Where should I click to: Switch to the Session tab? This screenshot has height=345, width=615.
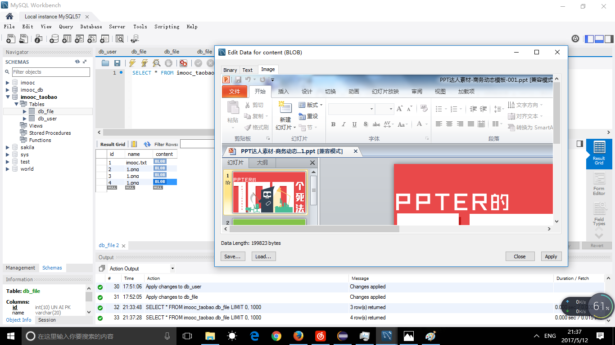47,320
